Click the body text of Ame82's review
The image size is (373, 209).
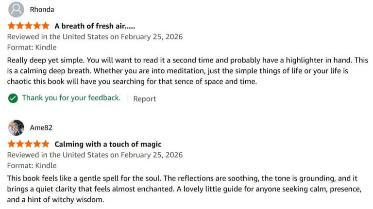(x=185, y=188)
